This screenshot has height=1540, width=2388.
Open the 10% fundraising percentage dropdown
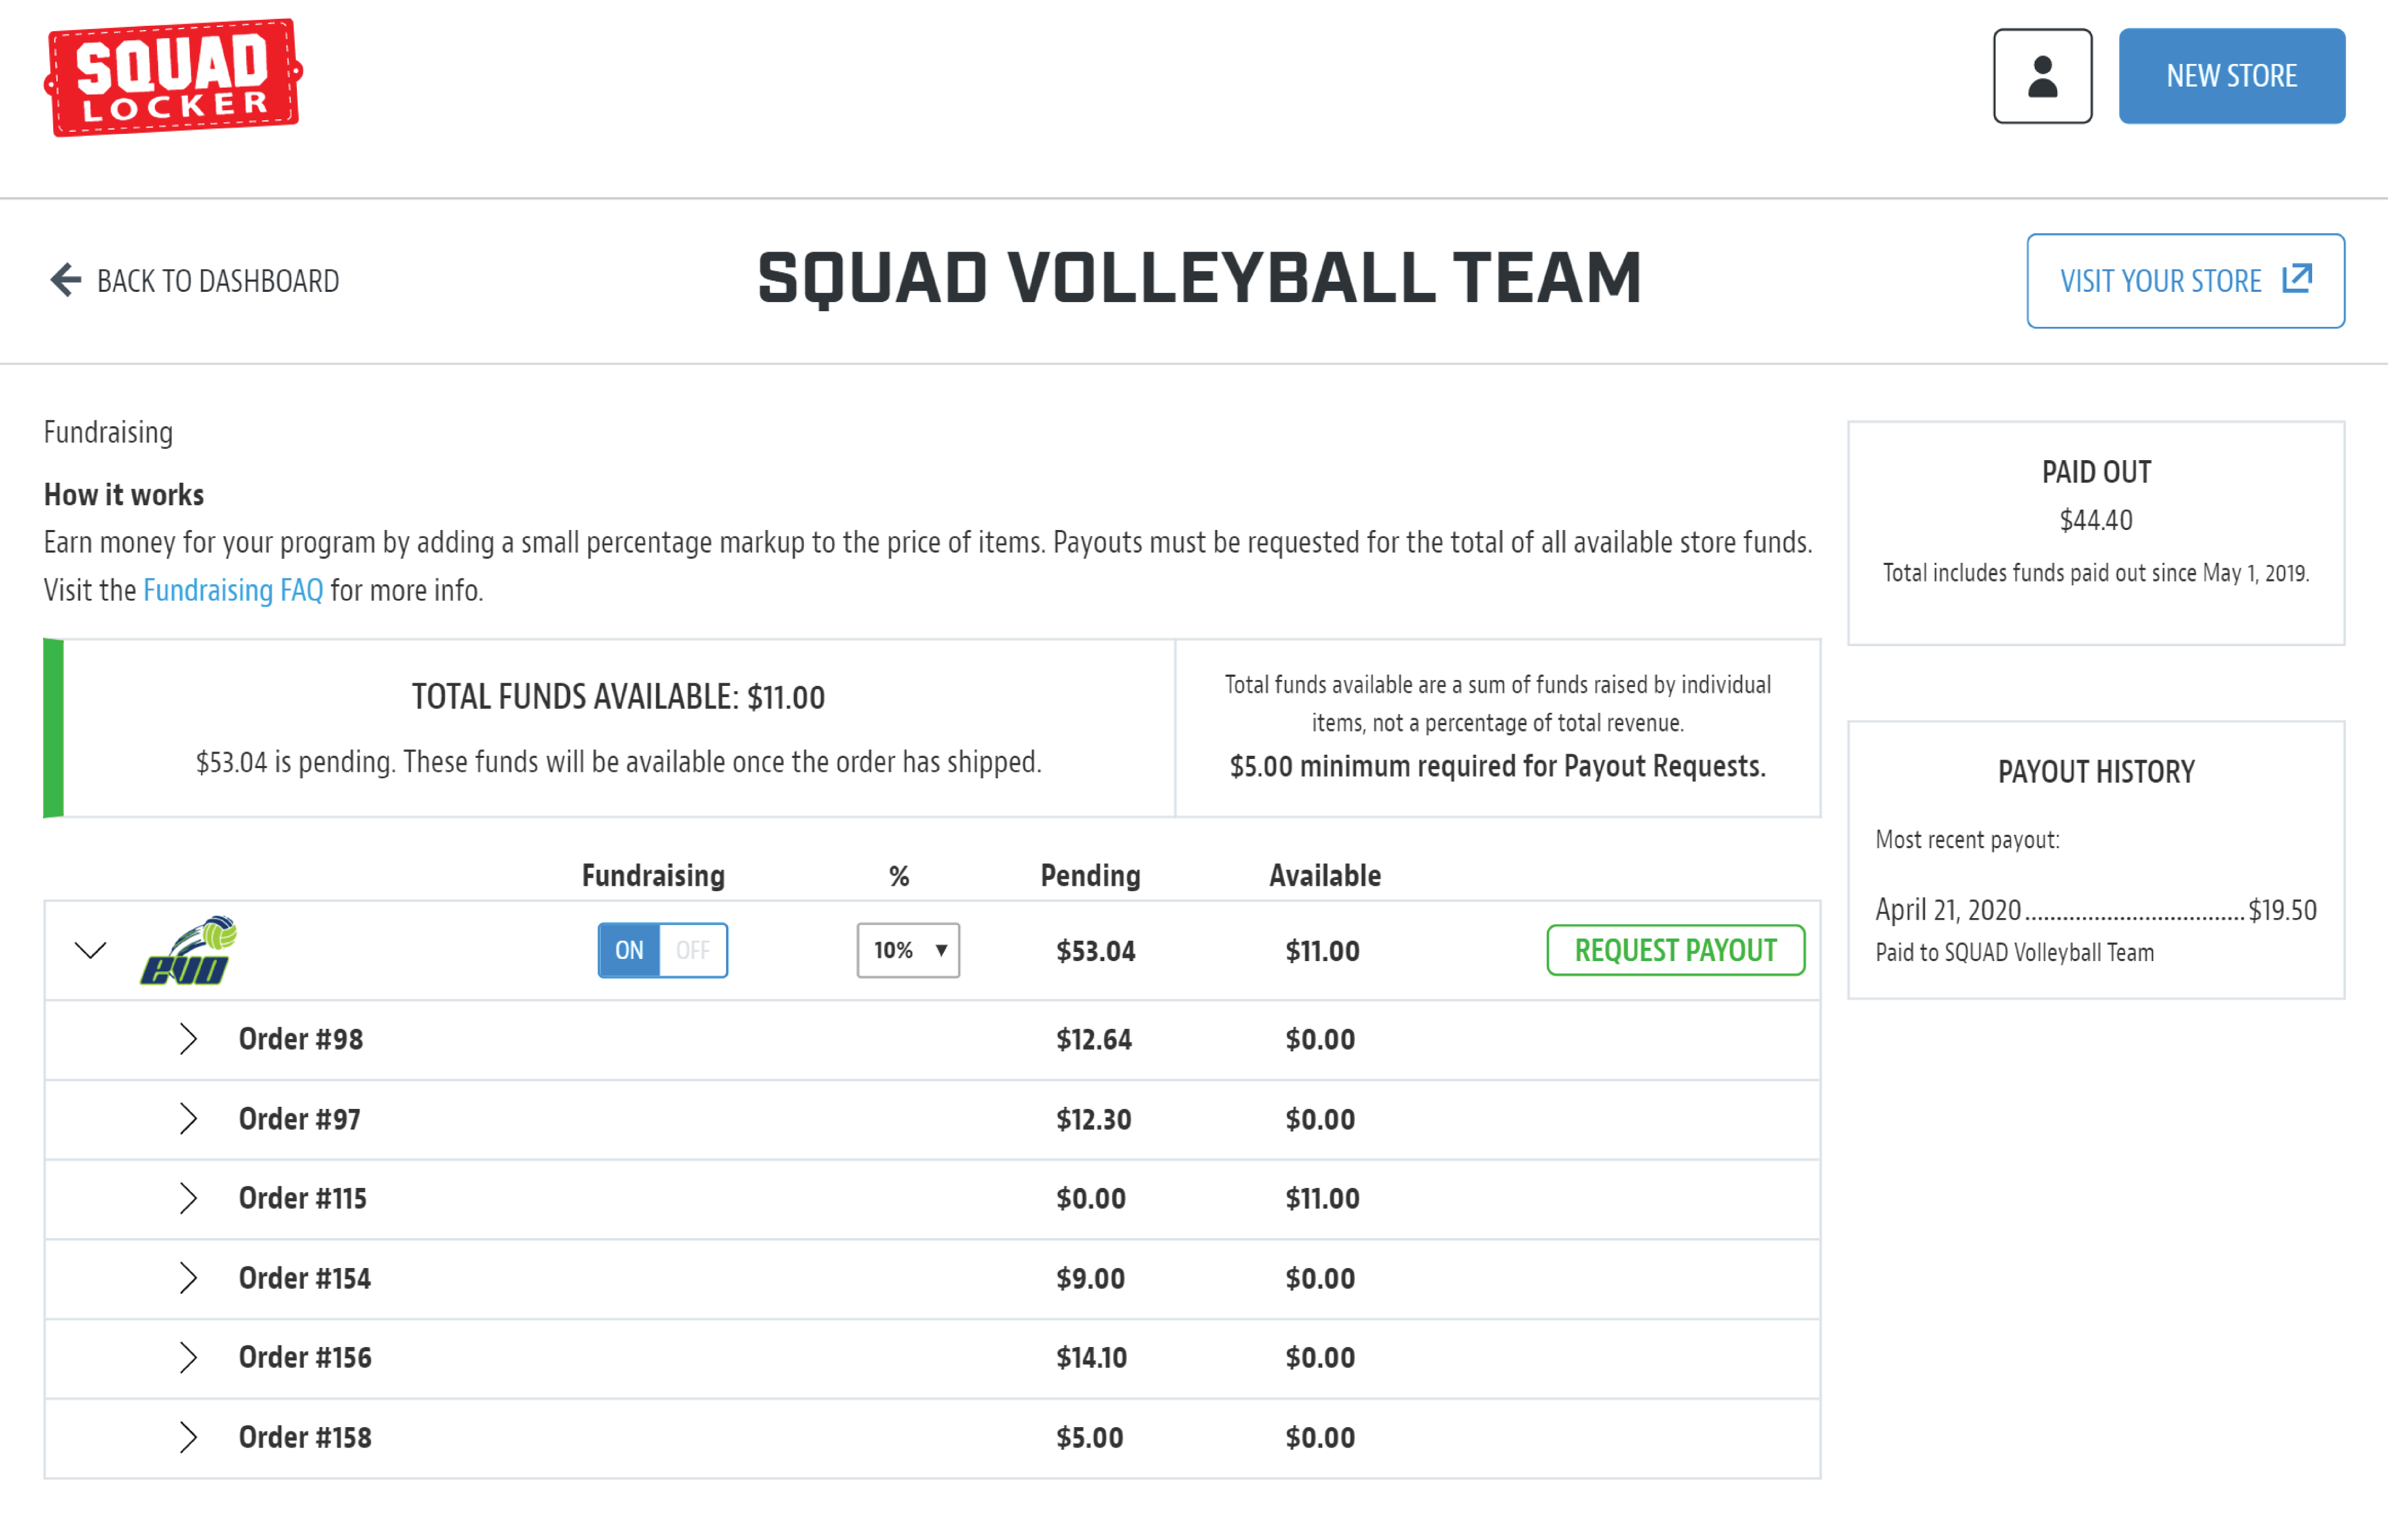pyautogui.click(x=907, y=950)
